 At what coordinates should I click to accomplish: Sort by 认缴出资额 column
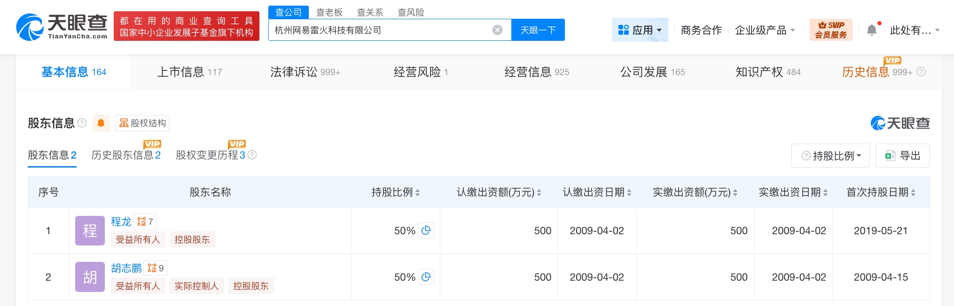539,192
